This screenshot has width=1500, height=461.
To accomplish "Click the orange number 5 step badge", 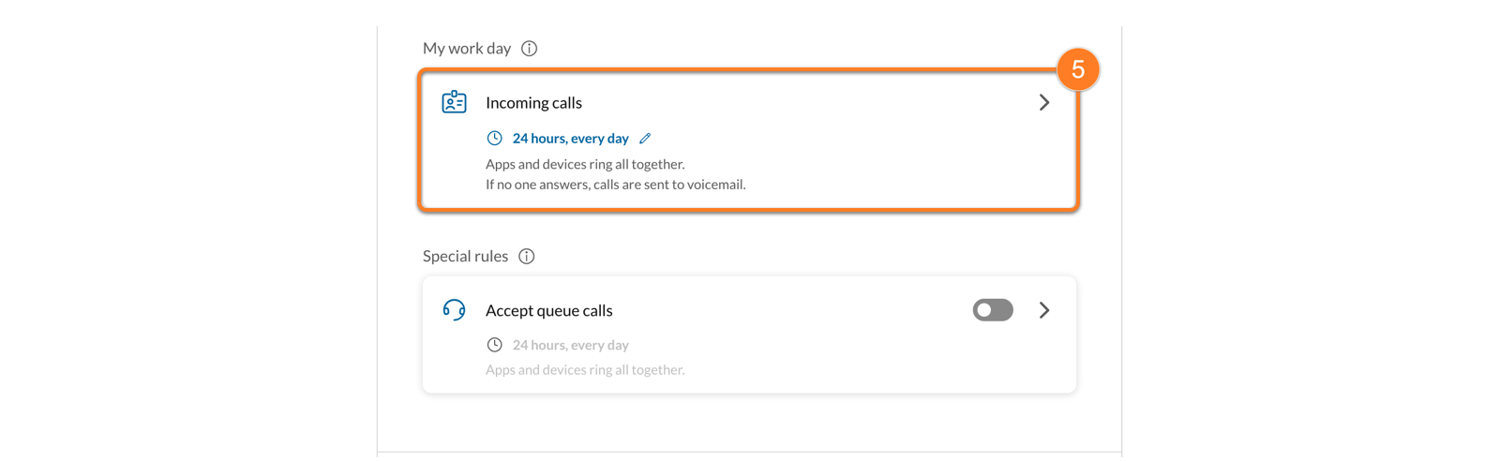I will tap(1077, 69).
